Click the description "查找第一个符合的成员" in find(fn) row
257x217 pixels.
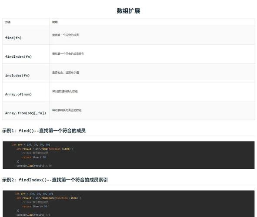[65, 35]
